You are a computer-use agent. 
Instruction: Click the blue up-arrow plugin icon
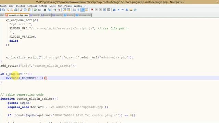click(118, 10)
